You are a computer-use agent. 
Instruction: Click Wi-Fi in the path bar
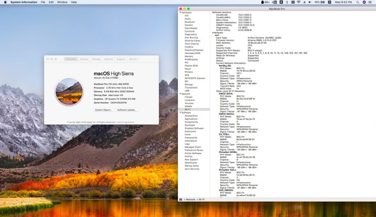pyautogui.click(x=202, y=199)
